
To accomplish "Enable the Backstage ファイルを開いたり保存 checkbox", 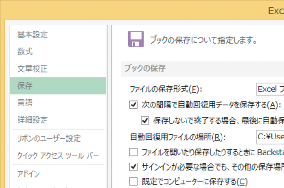I will 133,152.
